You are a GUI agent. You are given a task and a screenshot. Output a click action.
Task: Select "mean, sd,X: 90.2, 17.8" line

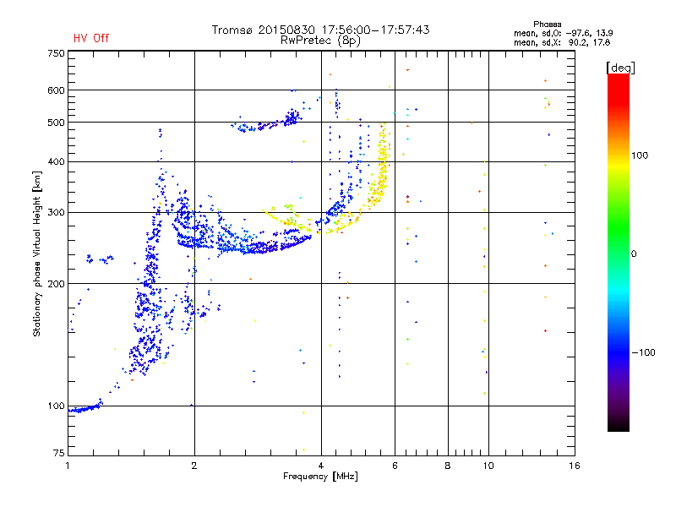pyautogui.click(x=562, y=42)
